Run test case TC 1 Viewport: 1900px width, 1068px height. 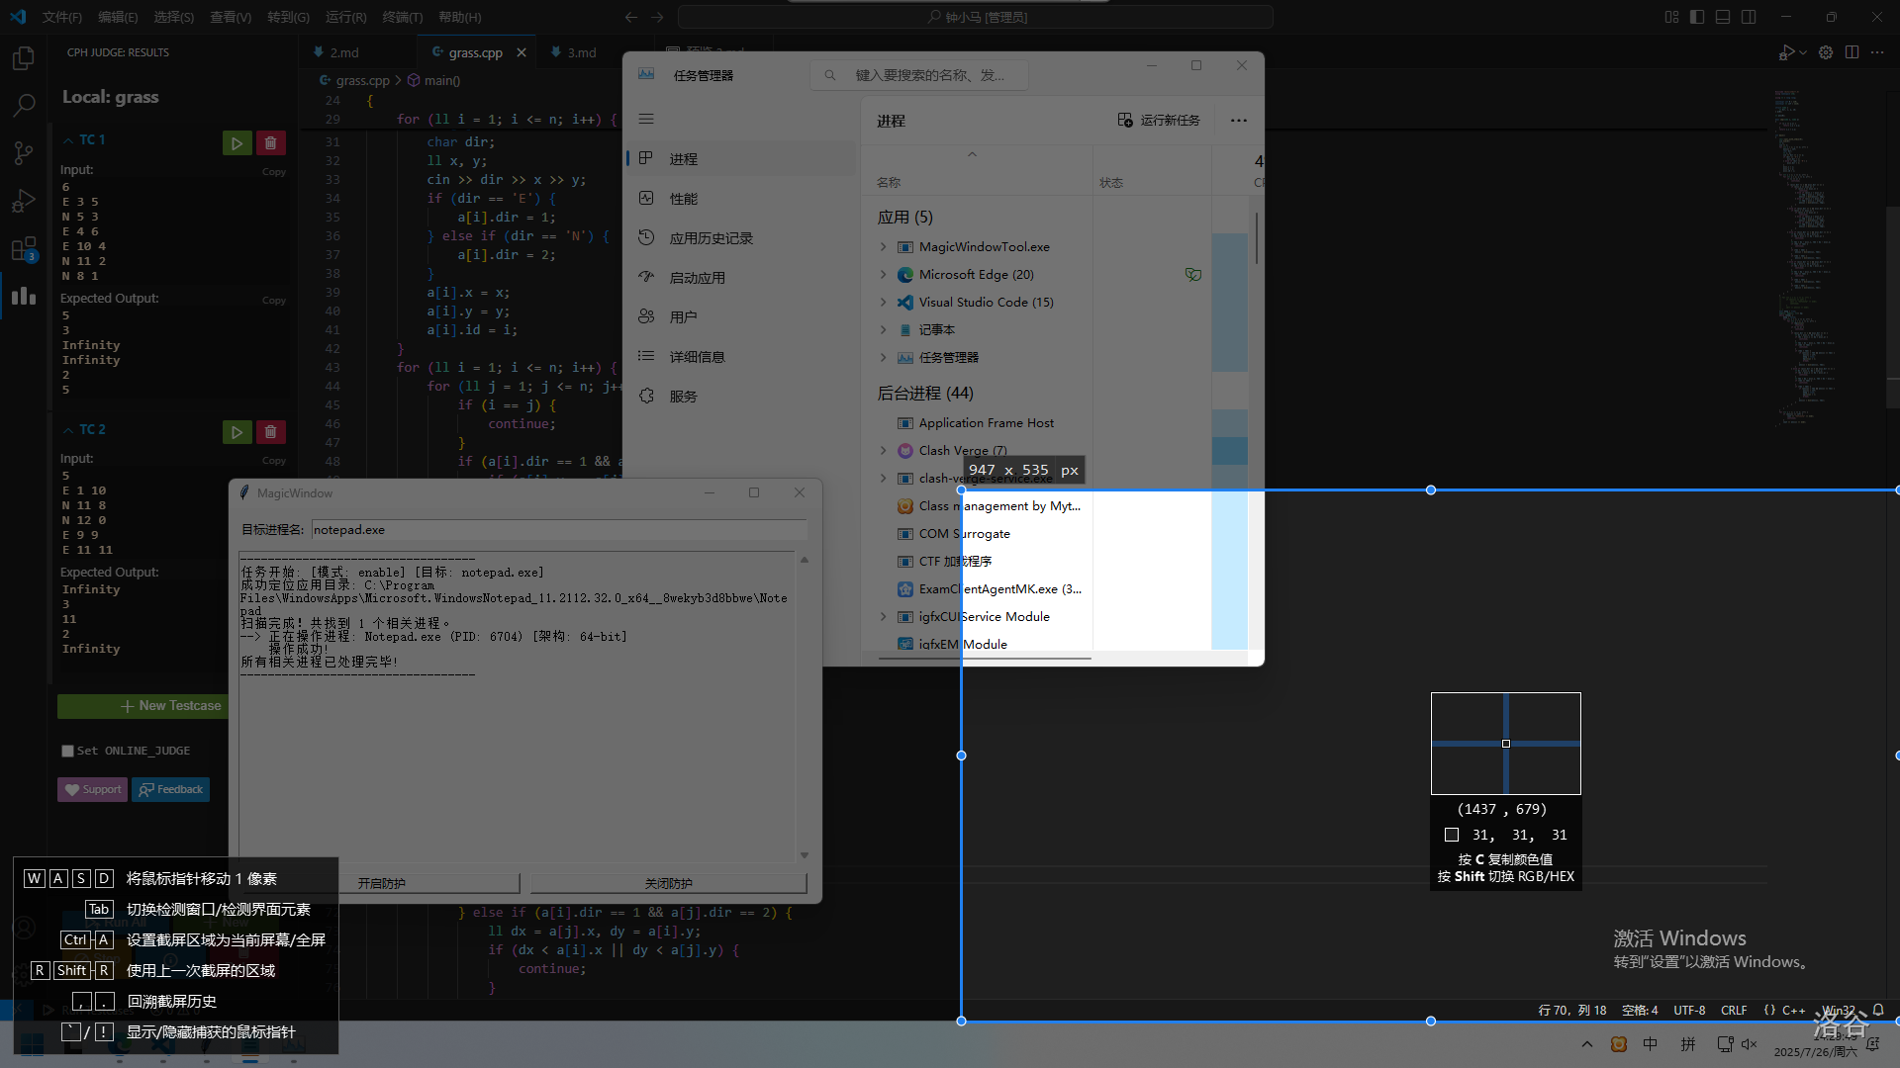click(x=237, y=143)
